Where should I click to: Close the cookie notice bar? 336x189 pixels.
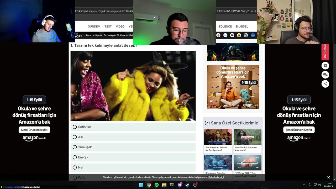(328, 177)
